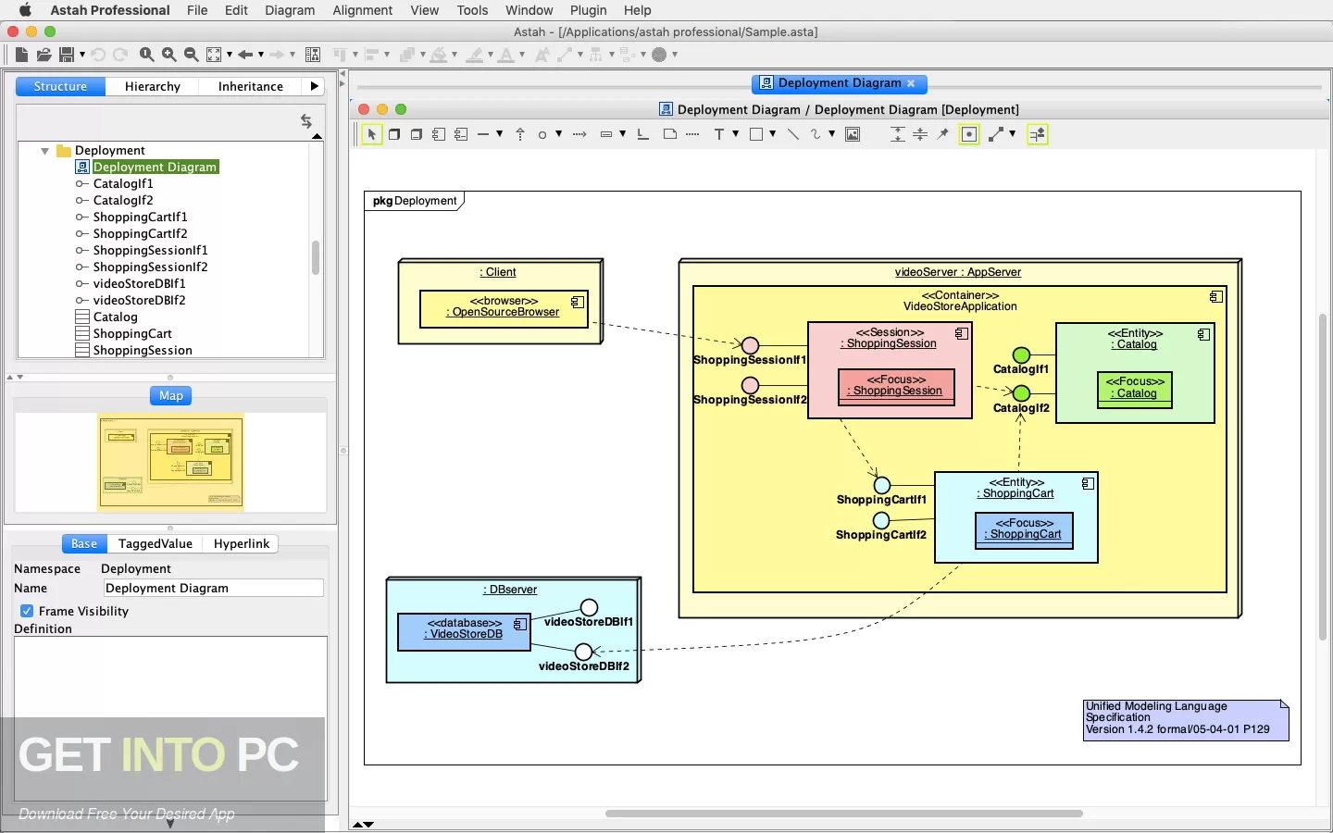Switch to the Hyperlink tab
The image size is (1333, 833).
click(x=242, y=543)
